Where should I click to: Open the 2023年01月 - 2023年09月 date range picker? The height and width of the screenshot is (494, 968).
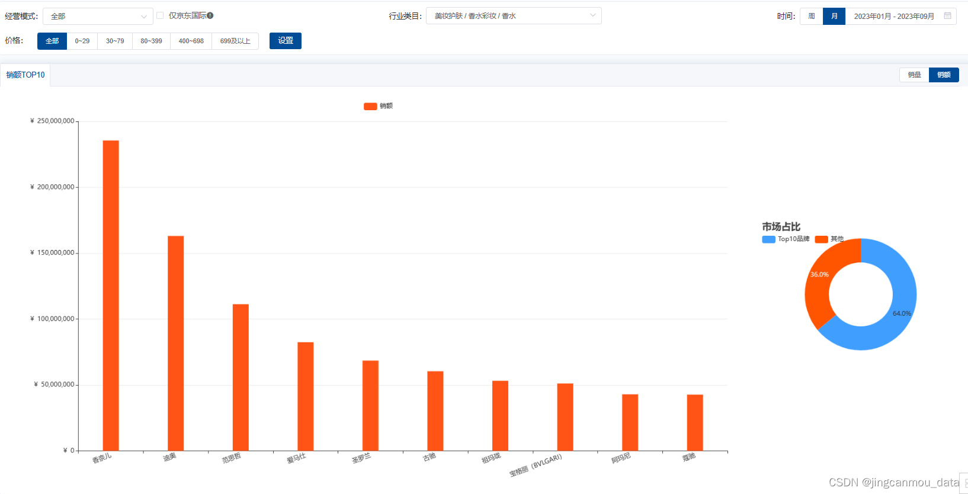point(900,16)
